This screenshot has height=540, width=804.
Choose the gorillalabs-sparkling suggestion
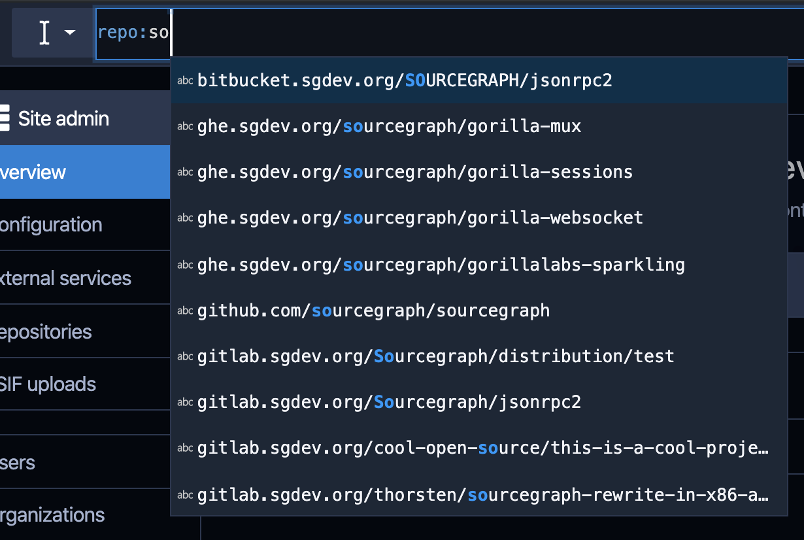(479, 264)
